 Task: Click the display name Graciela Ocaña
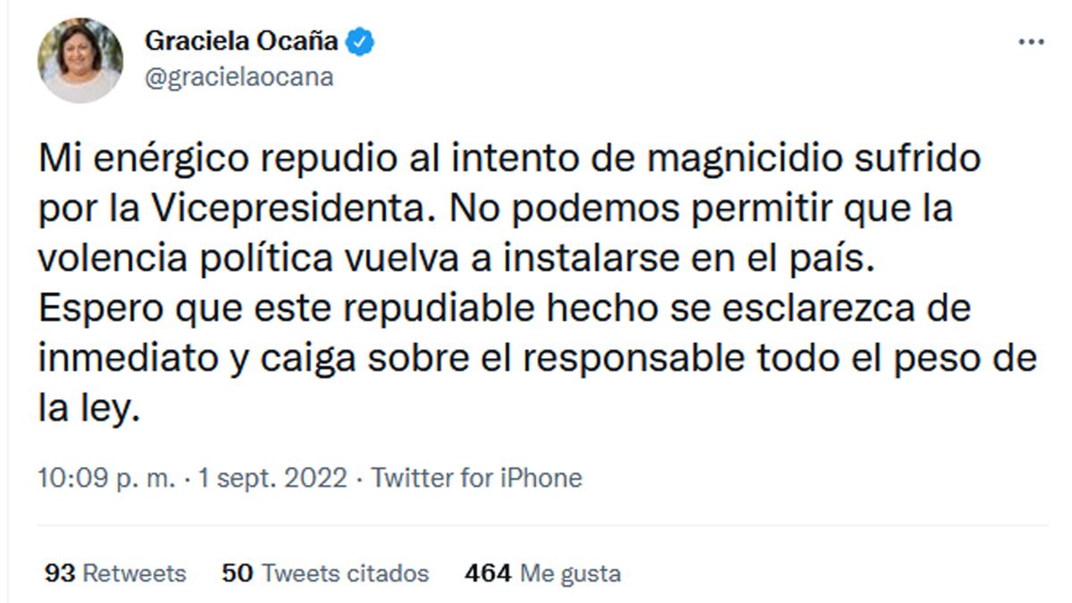point(243,40)
